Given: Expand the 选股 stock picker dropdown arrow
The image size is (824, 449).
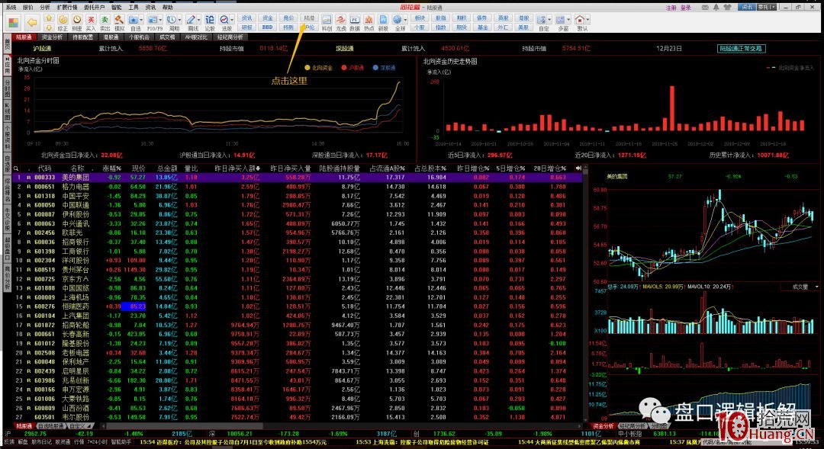Looking at the screenshot, I should pos(232,20).
